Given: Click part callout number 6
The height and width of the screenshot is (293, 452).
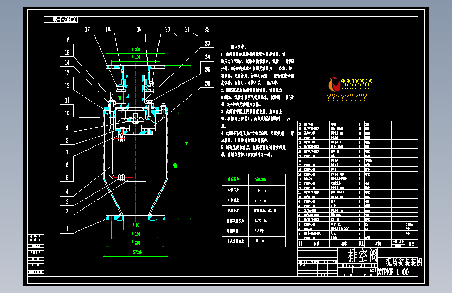Looking at the screenshot, I should [x=67, y=165].
